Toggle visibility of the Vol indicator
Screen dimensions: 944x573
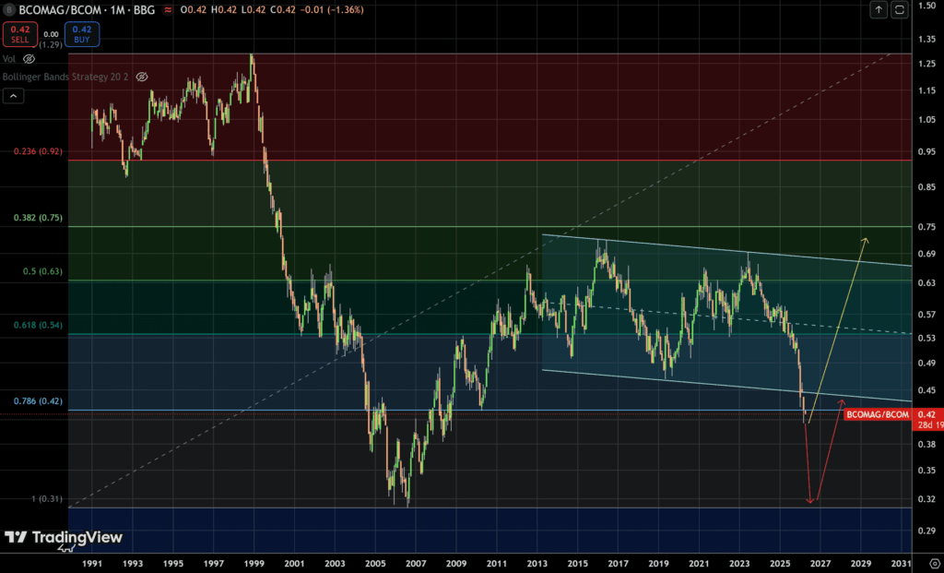(29, 59)
